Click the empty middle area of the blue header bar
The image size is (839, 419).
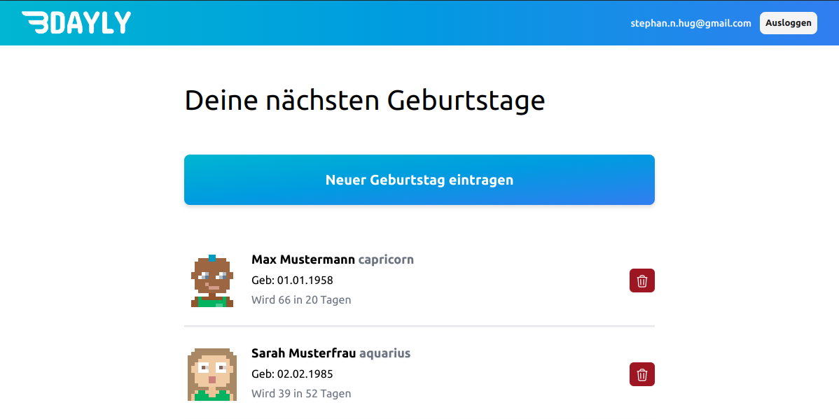coord(378,23)
